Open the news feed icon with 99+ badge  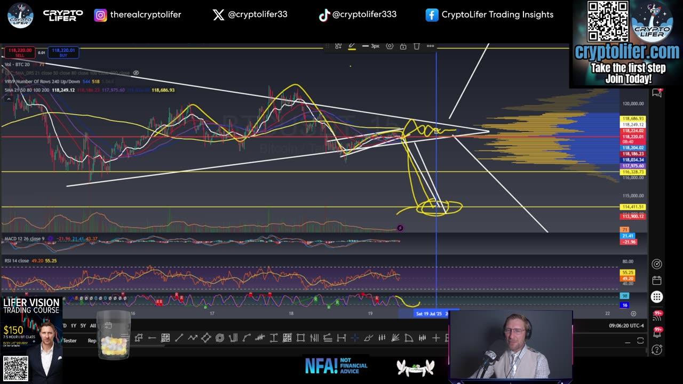(x=657, y=316)
